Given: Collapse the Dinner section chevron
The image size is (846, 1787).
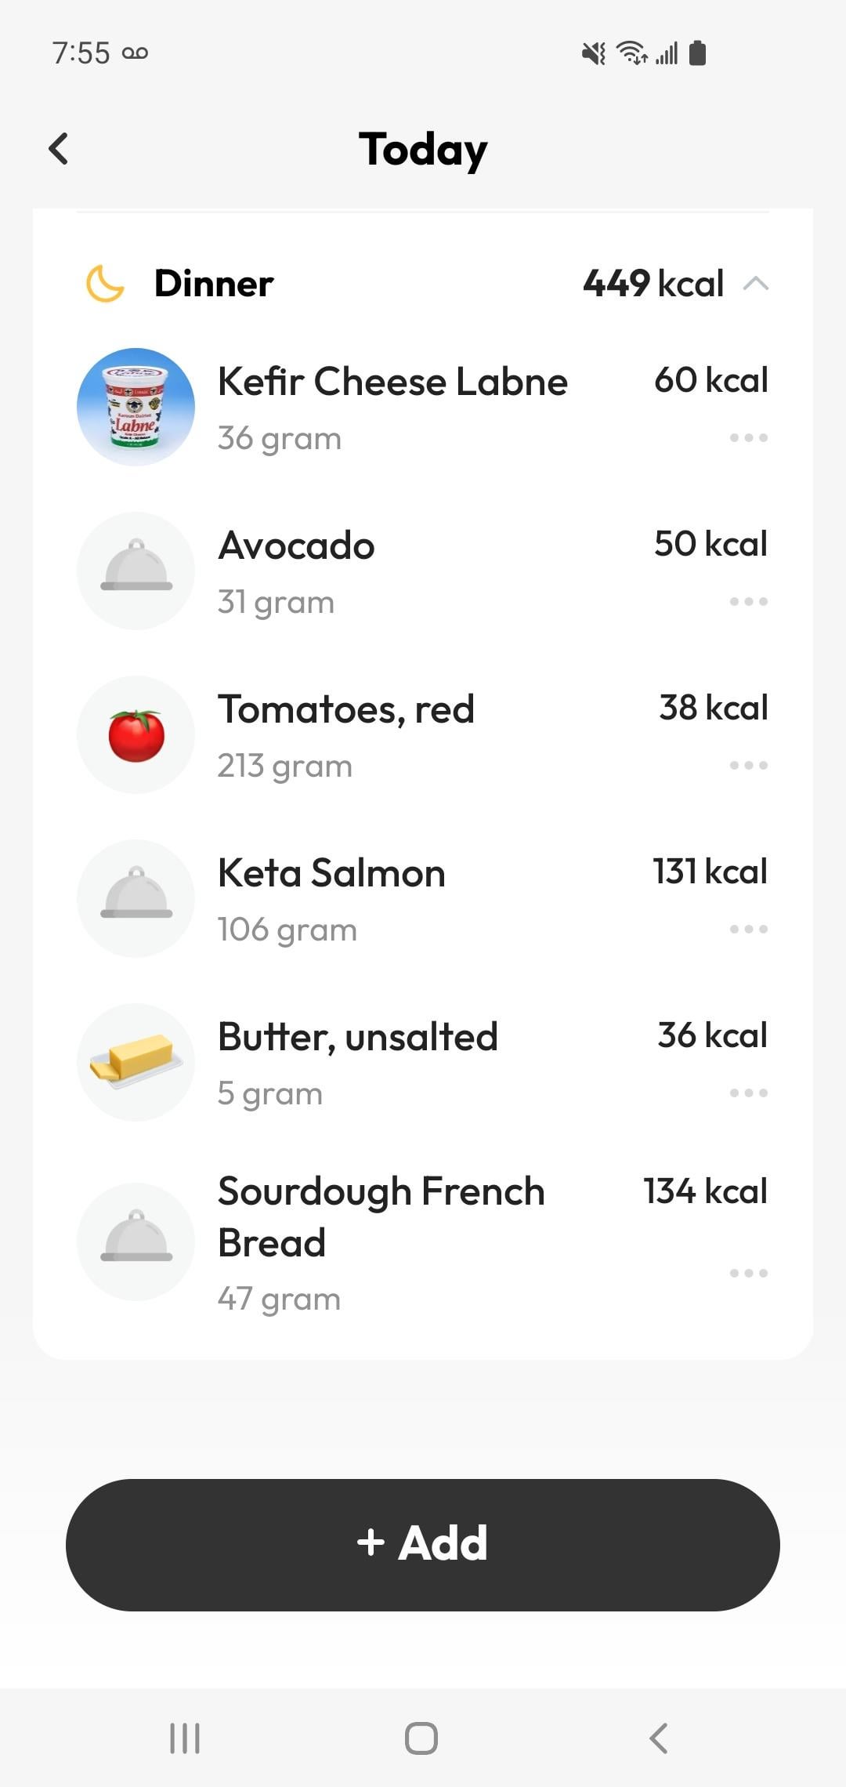Looking at the screenshot, I should (755, 284).
